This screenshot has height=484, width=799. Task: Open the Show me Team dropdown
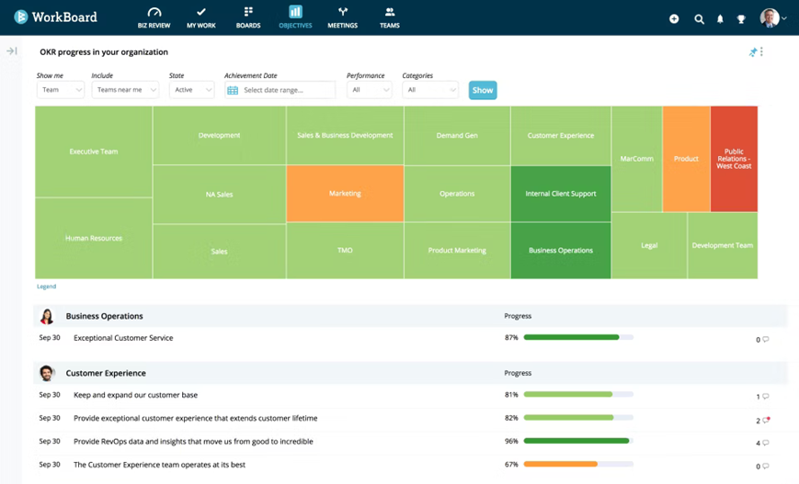point(61,90)
